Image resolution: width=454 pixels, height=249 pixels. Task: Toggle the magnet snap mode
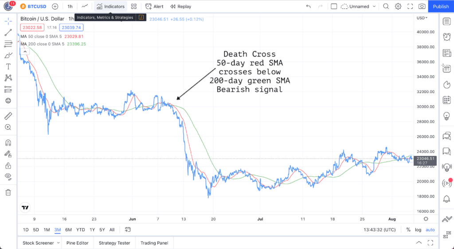point(8,143)
